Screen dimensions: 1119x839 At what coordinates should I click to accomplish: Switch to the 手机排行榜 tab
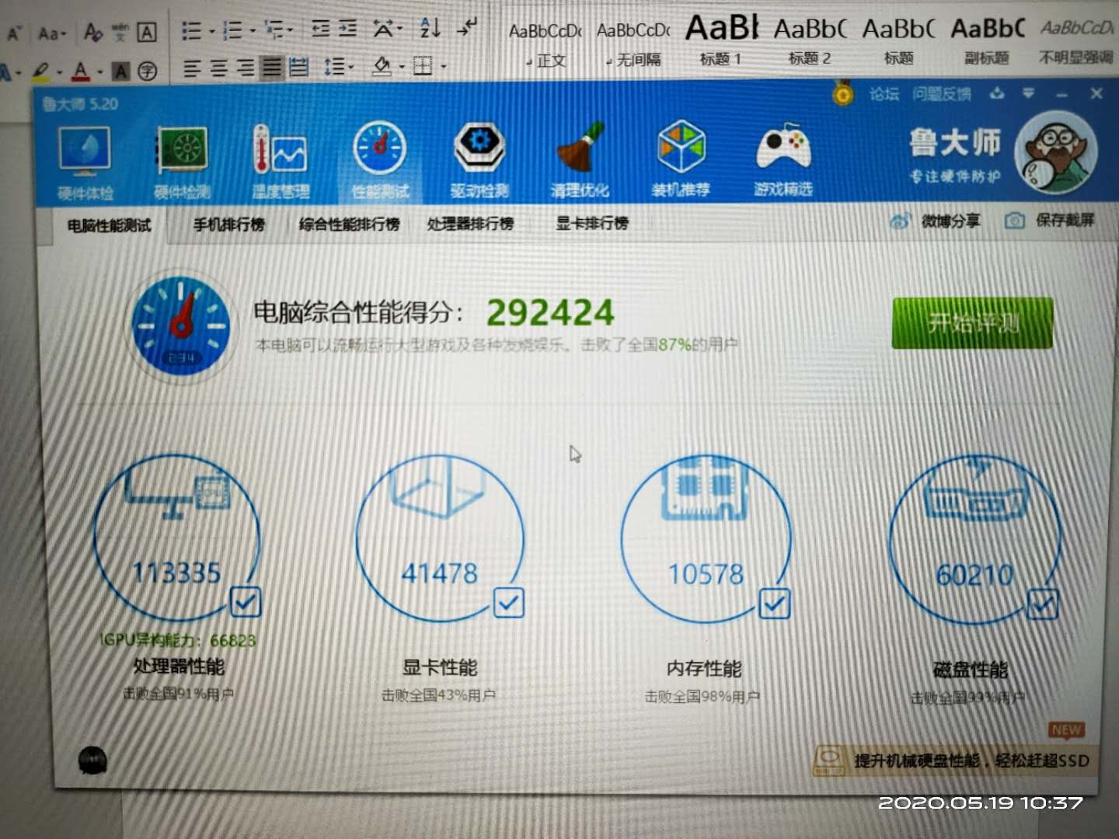[x=229, y=225]
